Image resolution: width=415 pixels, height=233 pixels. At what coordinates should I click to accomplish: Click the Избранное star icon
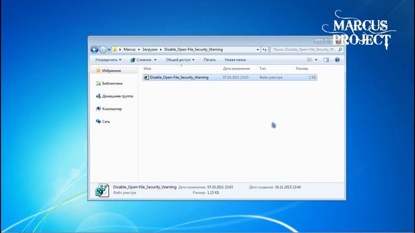pos(98,71)
